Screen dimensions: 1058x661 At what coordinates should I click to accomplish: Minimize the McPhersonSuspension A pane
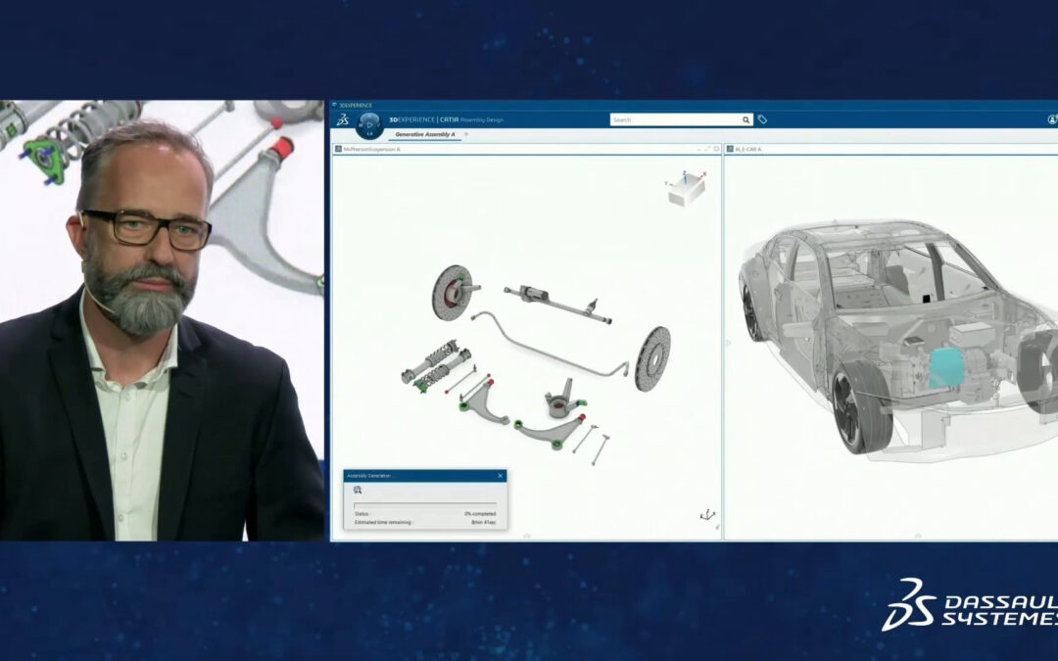click(x=699, y=149)
